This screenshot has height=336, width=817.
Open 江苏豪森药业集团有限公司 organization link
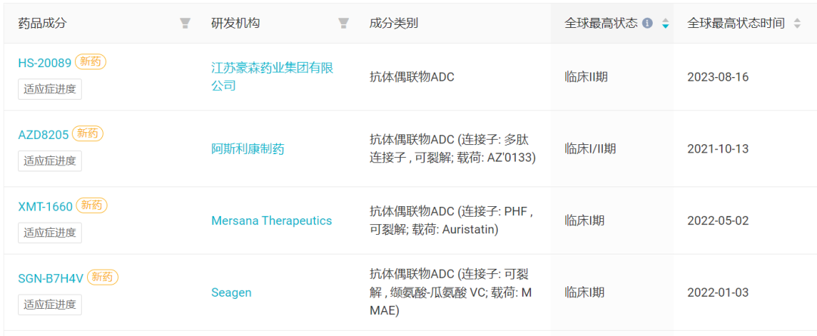[x=272, y=76]
